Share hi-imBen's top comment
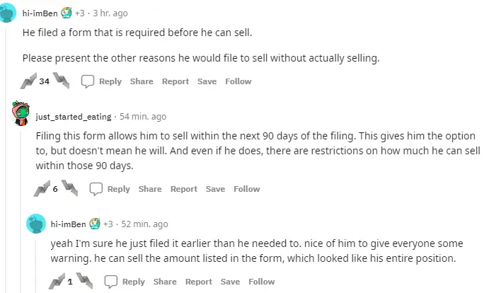Viewport: 501px width, 293px height. coord(142,81)
